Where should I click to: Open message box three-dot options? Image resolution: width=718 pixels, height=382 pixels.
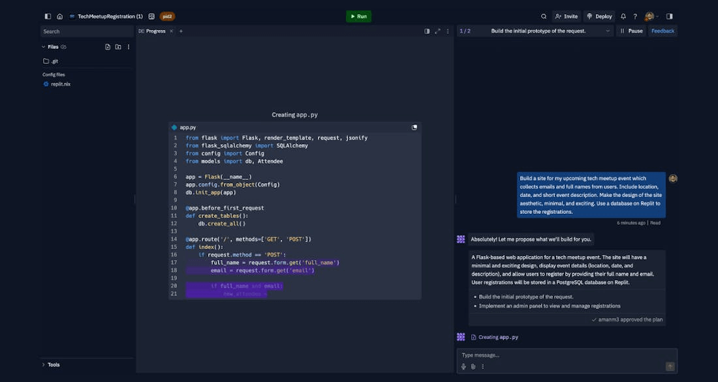[x=482, y=366]
